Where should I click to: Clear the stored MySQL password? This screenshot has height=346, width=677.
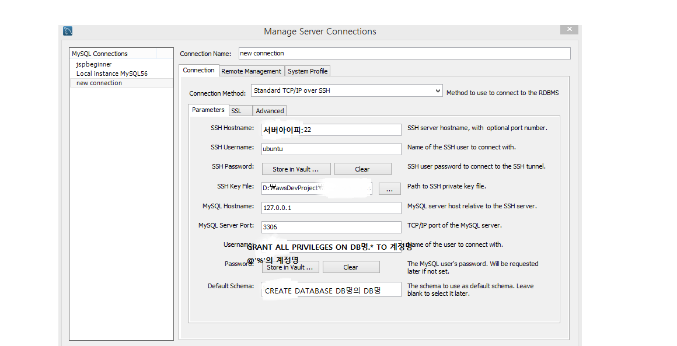tap(351, 267)
